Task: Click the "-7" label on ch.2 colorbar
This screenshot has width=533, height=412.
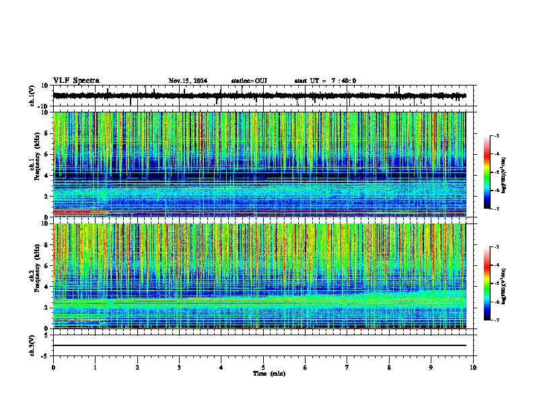Action: 496,320
